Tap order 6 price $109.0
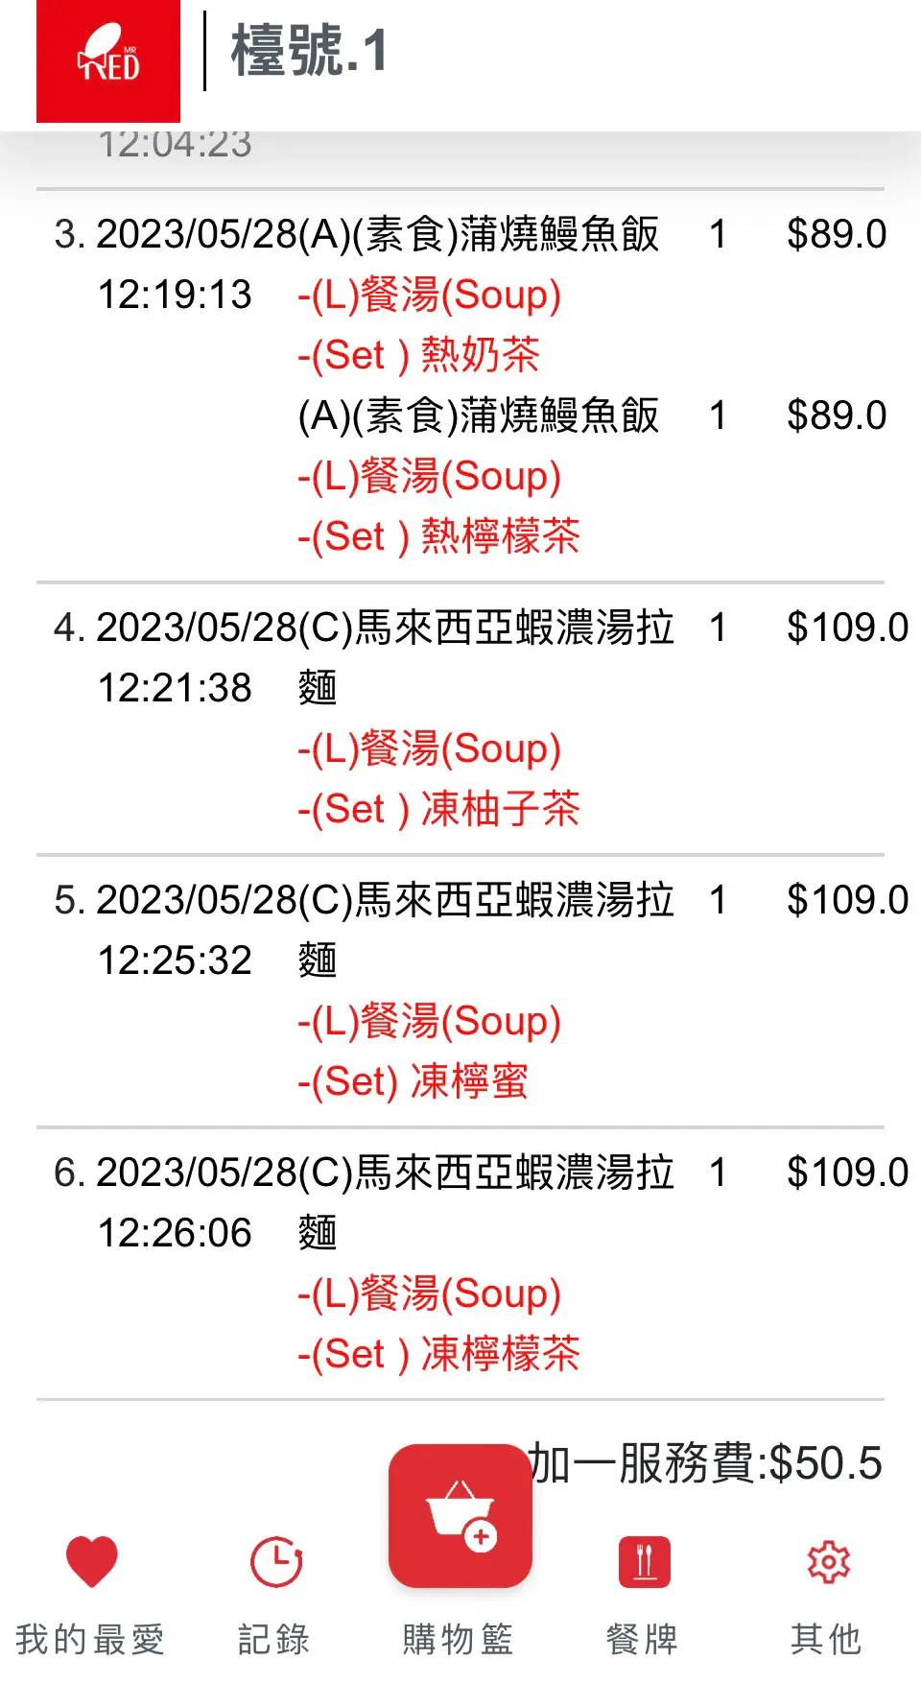Image resolution: width=921 pixels, height=1684 pixels. coord(847,1173)
